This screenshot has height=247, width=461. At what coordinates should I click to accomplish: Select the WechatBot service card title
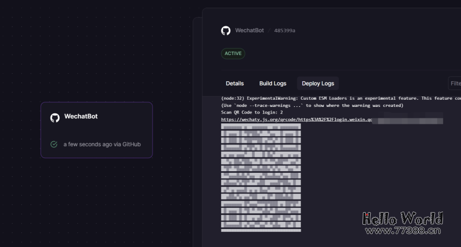tap(81, 117)
